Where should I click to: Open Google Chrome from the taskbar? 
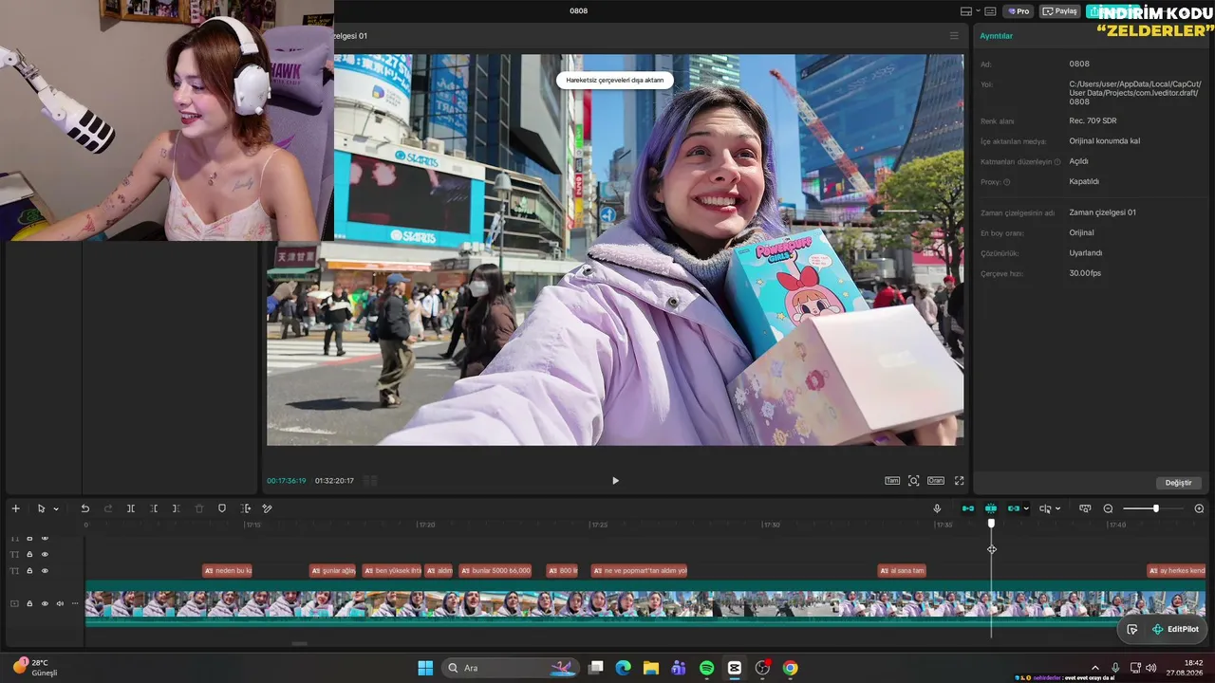click(x=790, y=668)
